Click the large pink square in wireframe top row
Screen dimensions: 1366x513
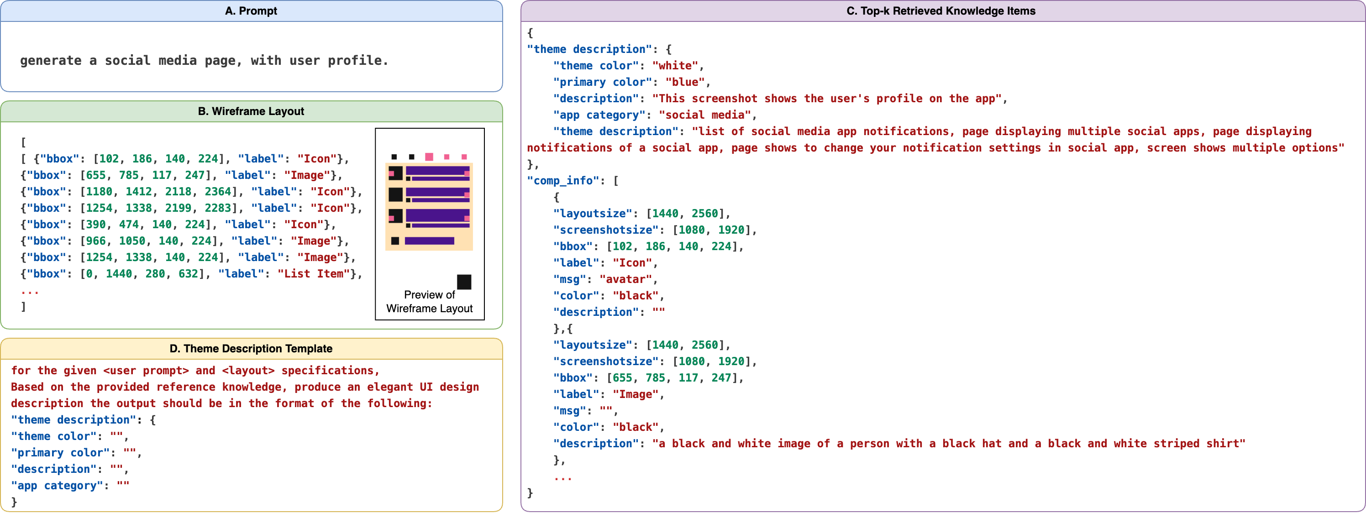[x=429, y=157]
